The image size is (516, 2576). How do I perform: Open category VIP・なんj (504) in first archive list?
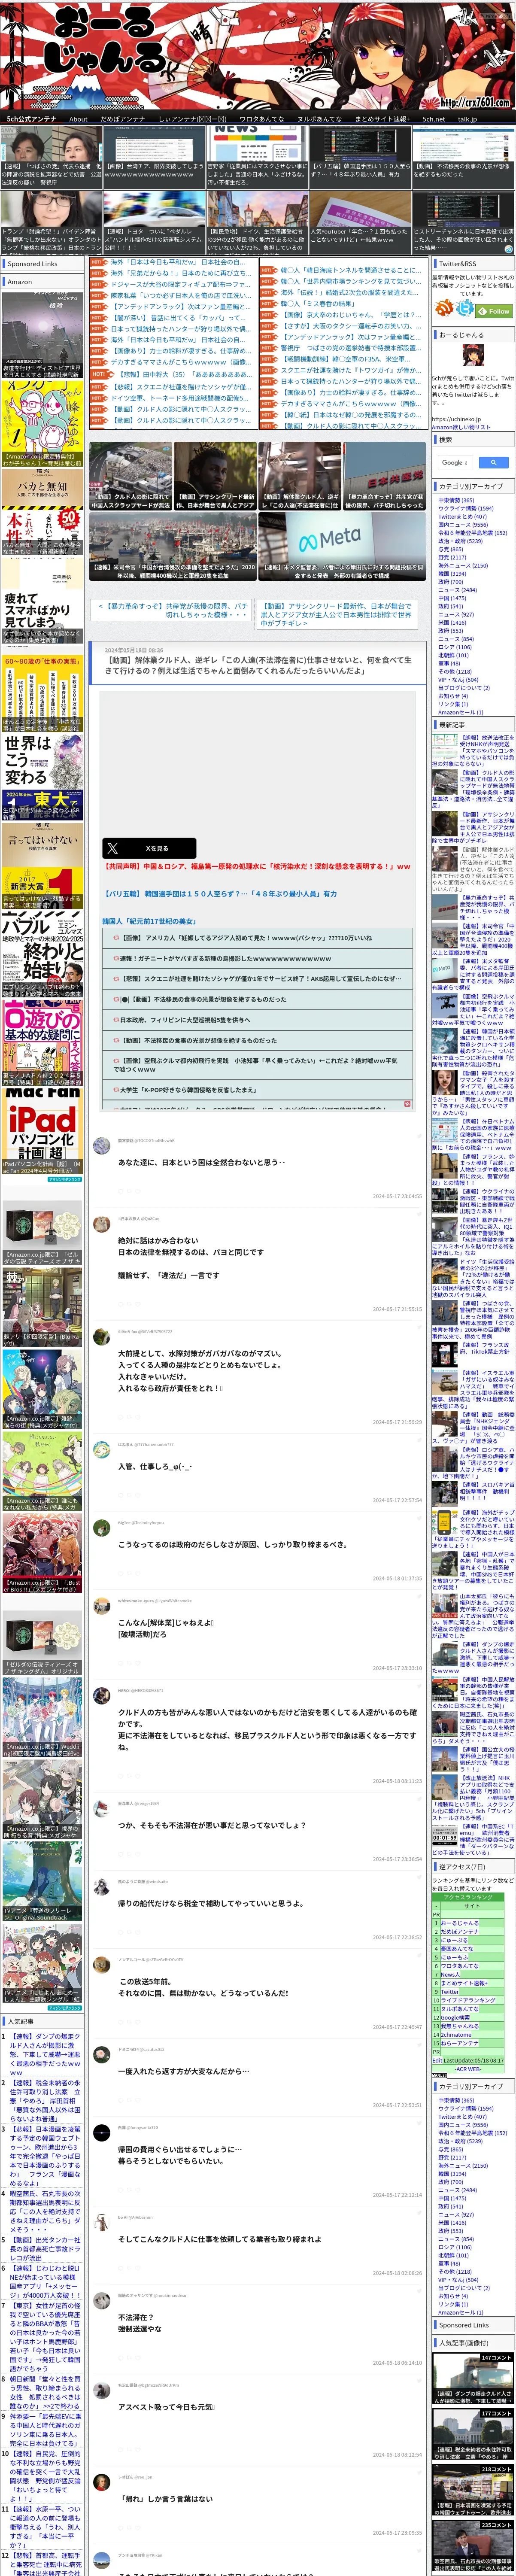(457, 679)
